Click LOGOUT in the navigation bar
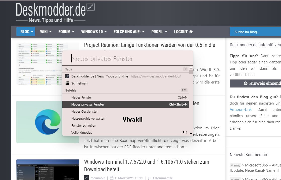 coord(183,32)
